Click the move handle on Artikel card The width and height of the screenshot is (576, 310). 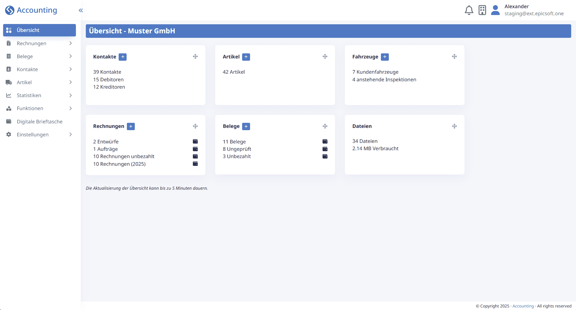pyautogui.click(x=325, y=56)
